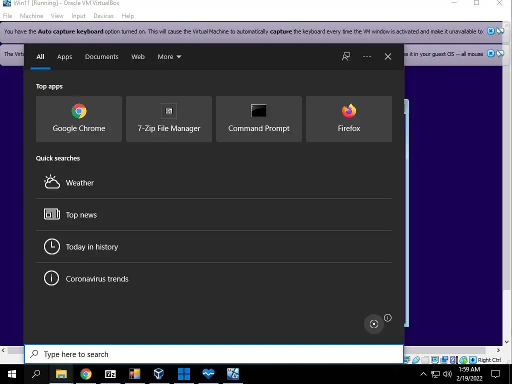
Task: Open VirtualBox Input menu
Action: pos(78,15)
